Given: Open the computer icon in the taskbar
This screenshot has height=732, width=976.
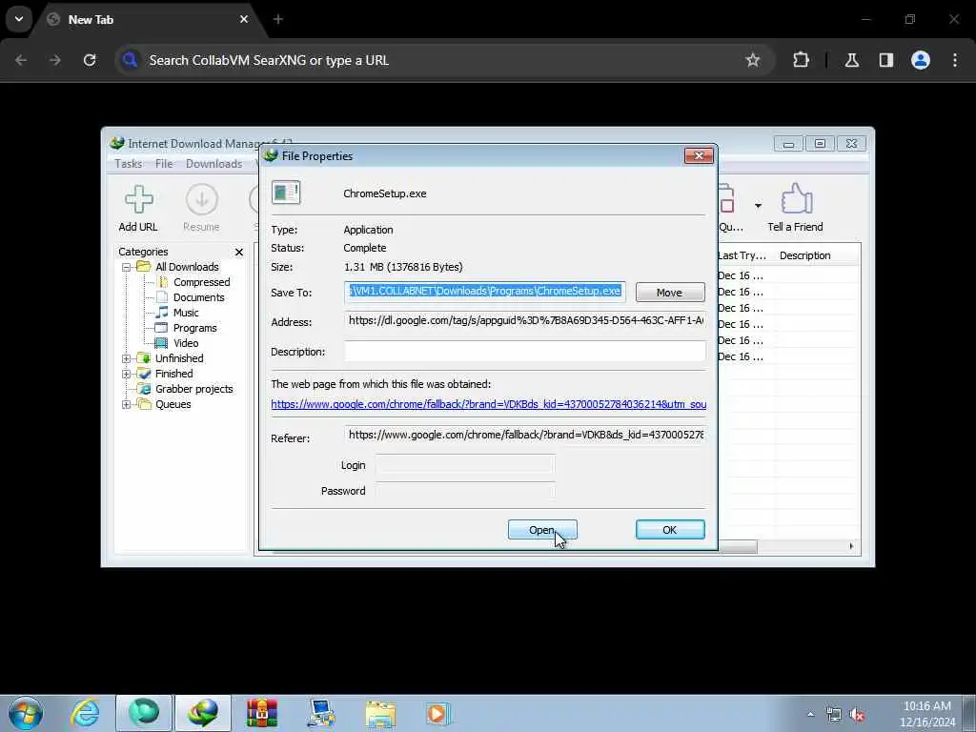Looking at the screenshot, I should point(320,713).
